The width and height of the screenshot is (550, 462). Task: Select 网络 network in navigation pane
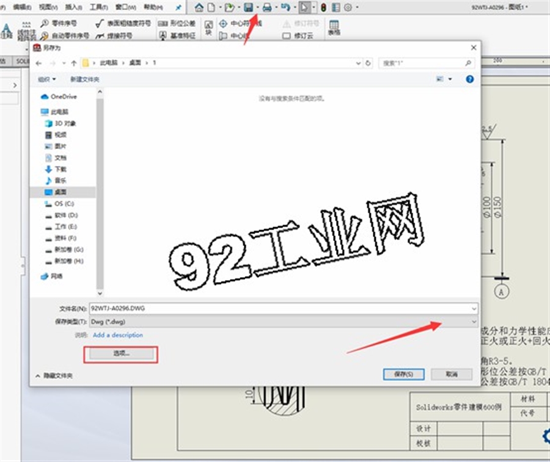click(x=51, y=276)
